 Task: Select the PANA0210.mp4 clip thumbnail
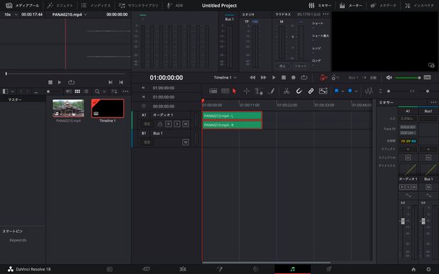point(68,108)
